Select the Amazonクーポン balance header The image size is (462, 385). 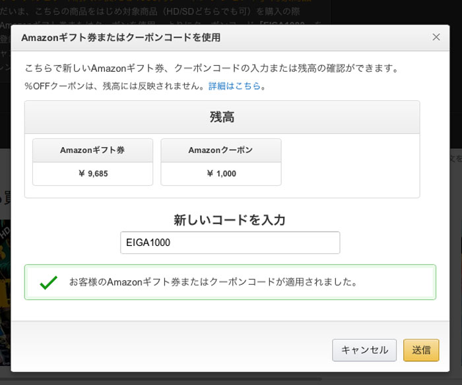click(220, 150)
